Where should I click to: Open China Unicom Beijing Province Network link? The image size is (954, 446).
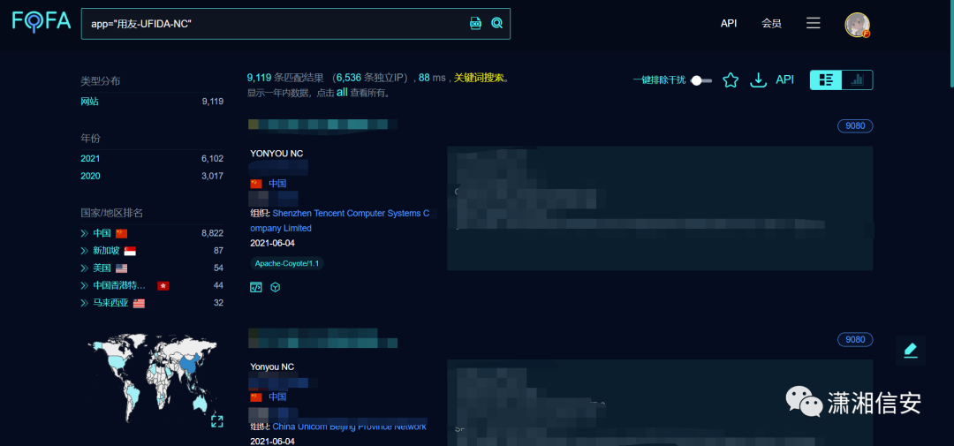pyautogui.click(x=349, y=427)
